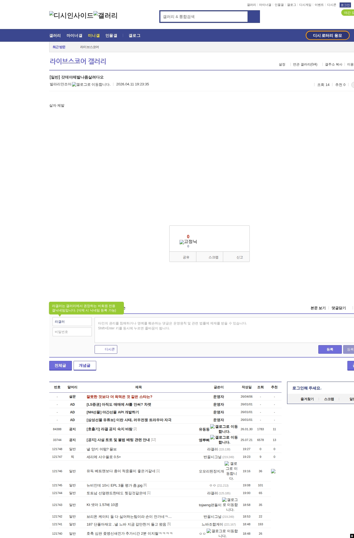Image resolution: width=354 pixels, height=538 pixels.
Task: Click the 갤러리 logo image in header
Action: click(105, 15)
